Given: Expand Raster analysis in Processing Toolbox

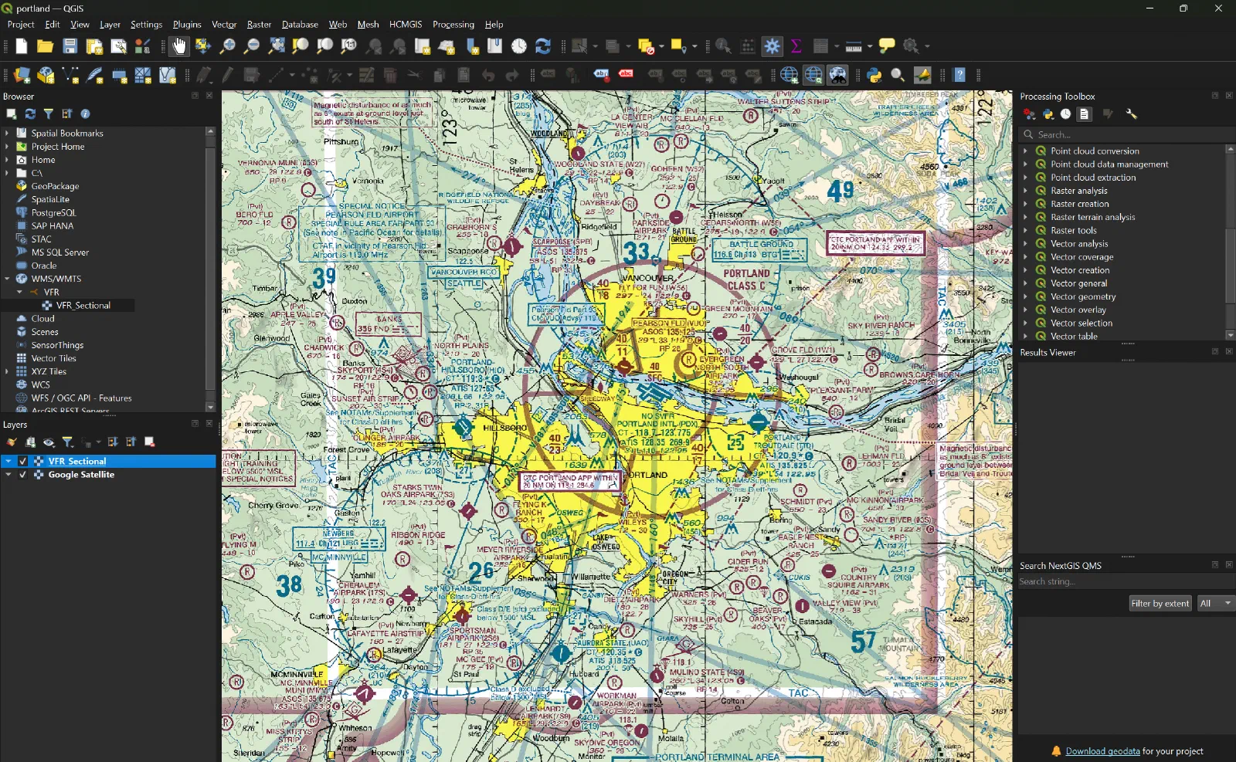Looking at the screenshot, I should coord(1025,191).
